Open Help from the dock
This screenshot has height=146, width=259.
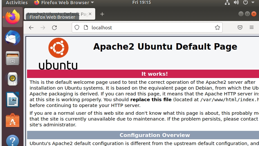point(13,141)
